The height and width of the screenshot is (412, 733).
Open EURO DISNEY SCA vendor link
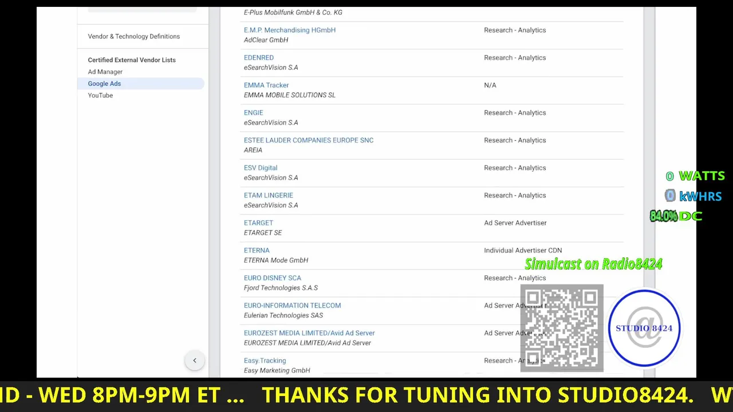tap(273, 278)
